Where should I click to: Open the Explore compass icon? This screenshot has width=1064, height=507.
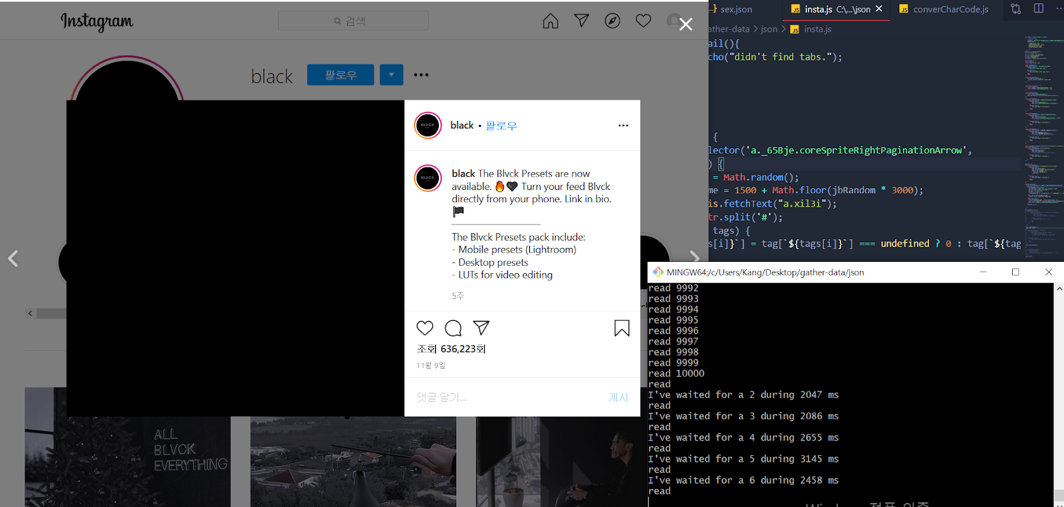point(612,21)
